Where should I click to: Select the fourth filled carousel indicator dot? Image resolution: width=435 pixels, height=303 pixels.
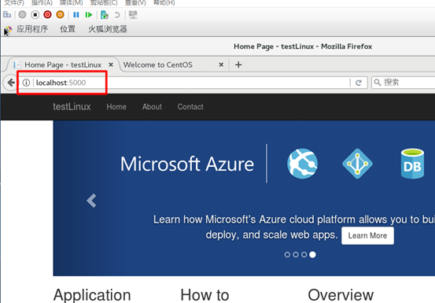[312, 254]
